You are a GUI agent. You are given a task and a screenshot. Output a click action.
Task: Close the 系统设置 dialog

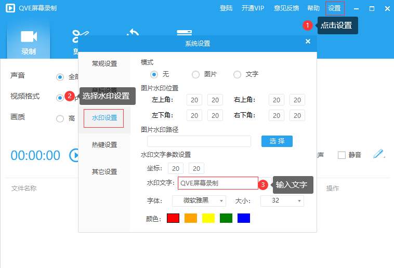[x=308, y=42]
